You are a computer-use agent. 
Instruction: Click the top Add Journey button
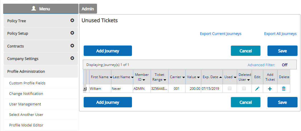coord(108,51)
